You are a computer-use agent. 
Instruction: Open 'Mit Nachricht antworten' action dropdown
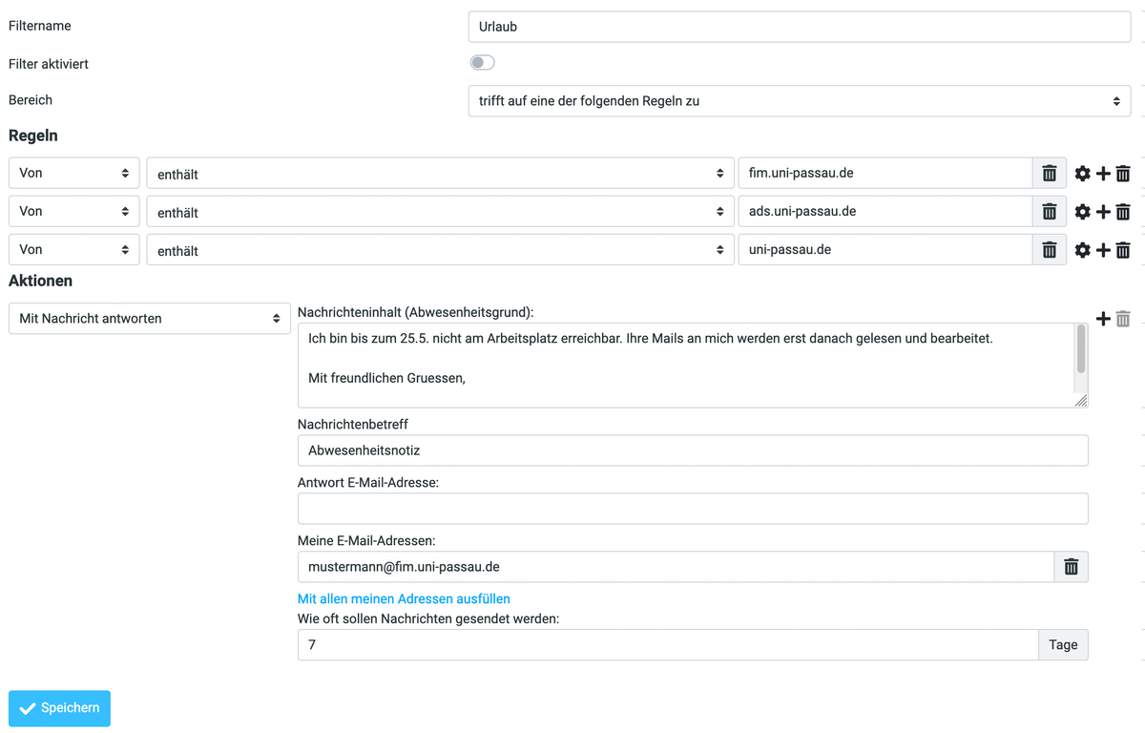[x=150, y=319]
